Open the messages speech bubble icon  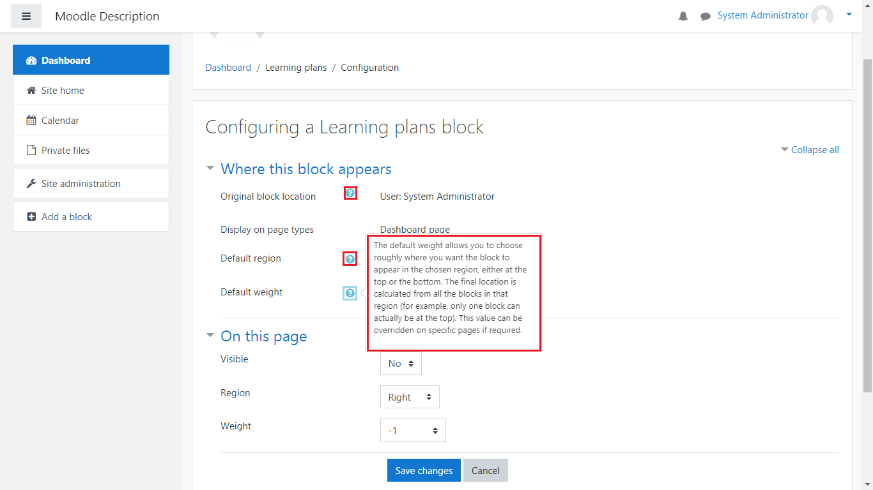tap(705, 16)
